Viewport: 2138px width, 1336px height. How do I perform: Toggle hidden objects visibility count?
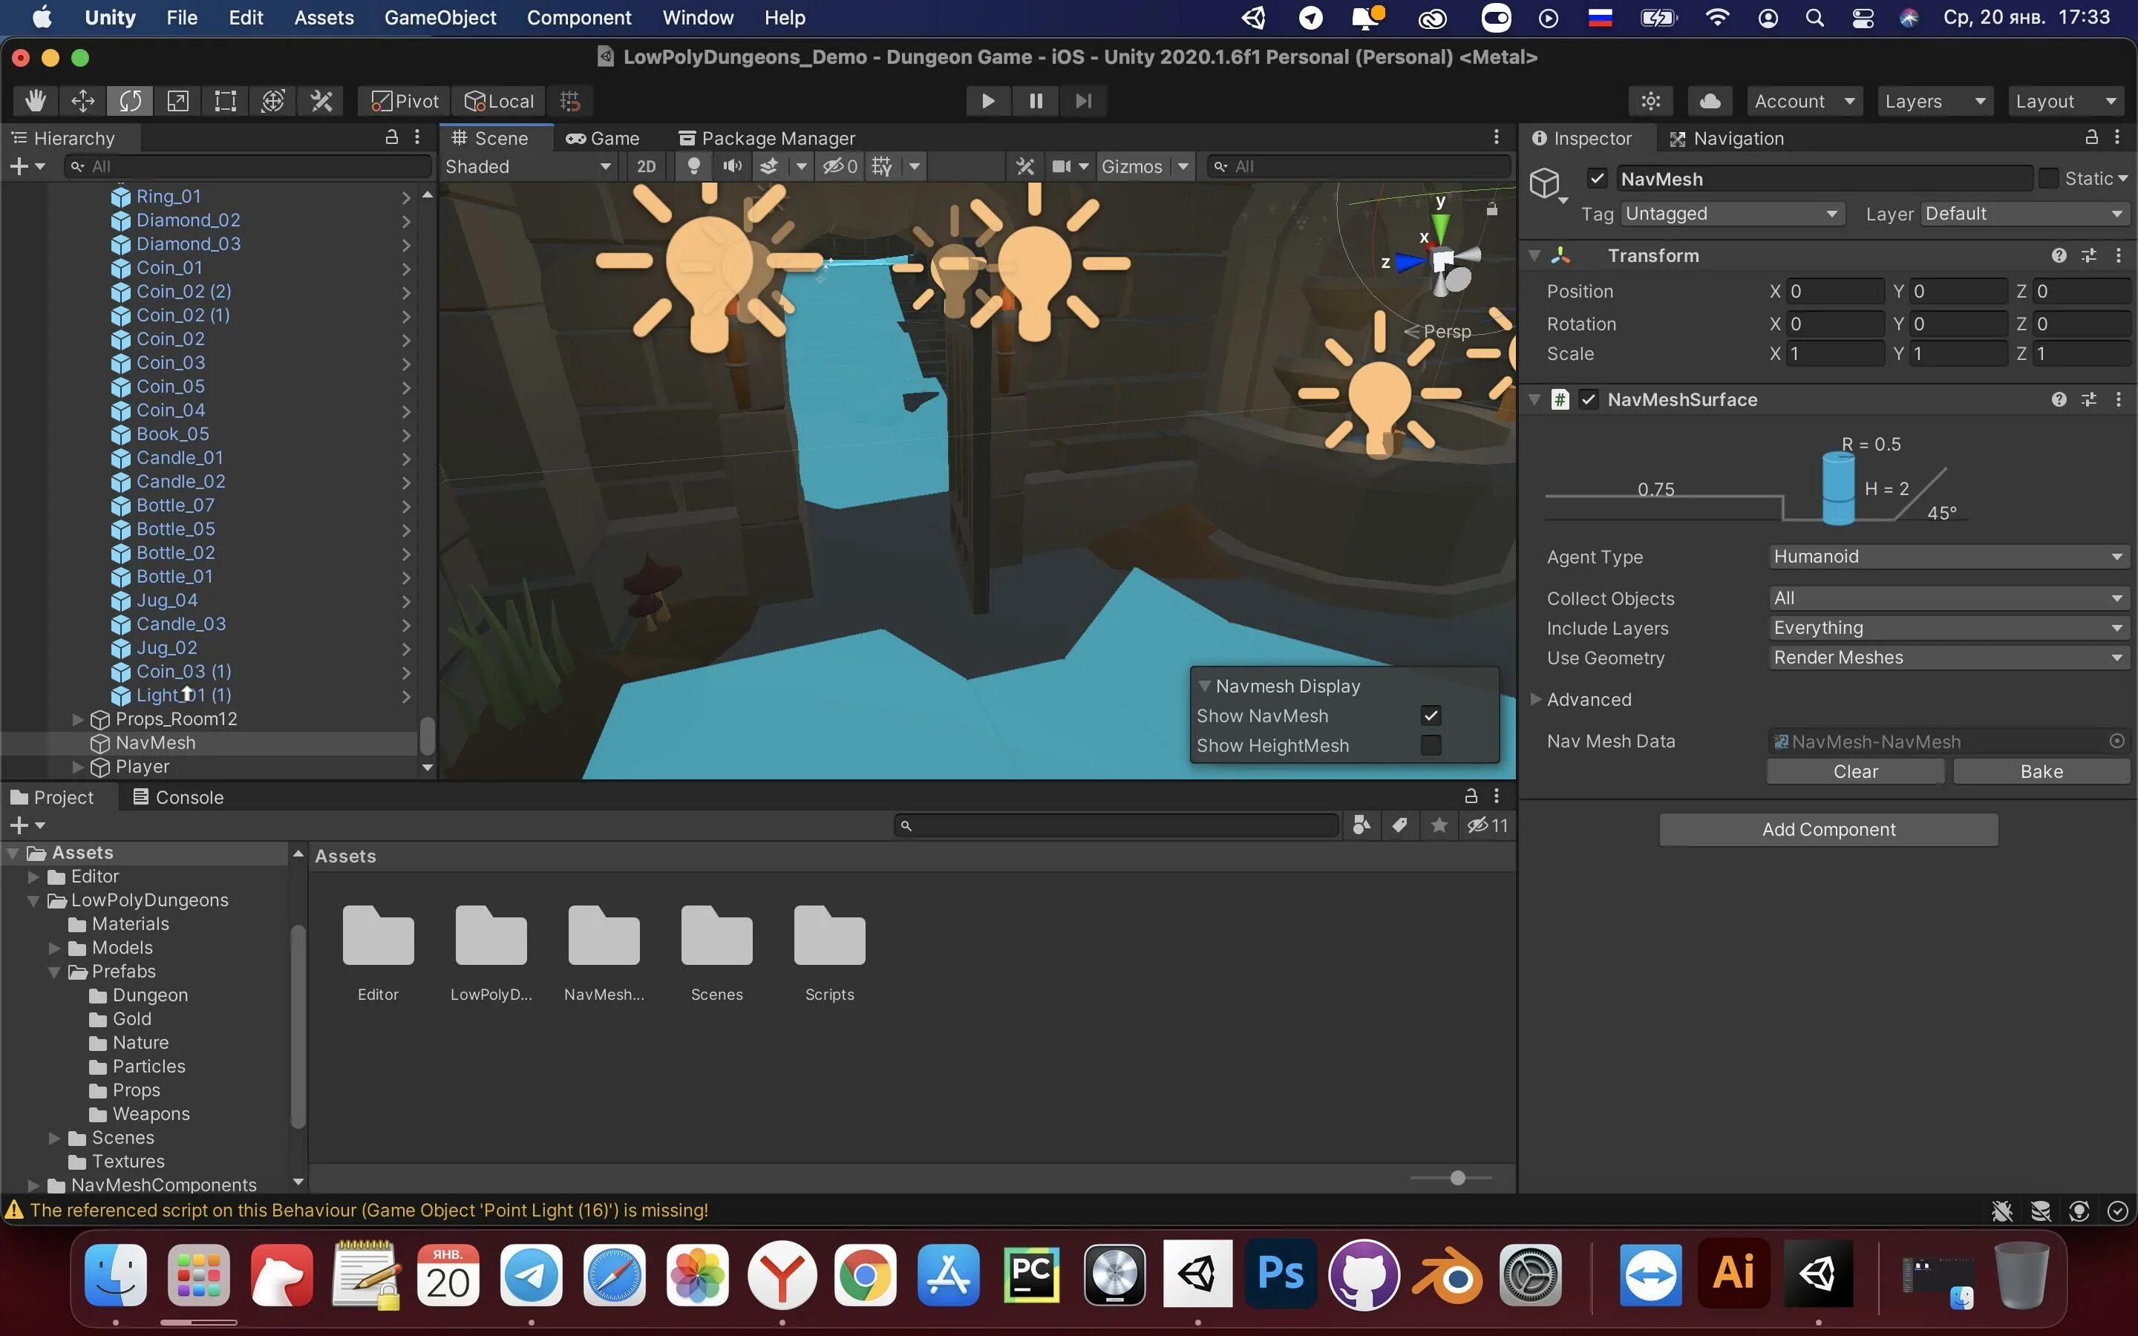click(x=840, y=166)
